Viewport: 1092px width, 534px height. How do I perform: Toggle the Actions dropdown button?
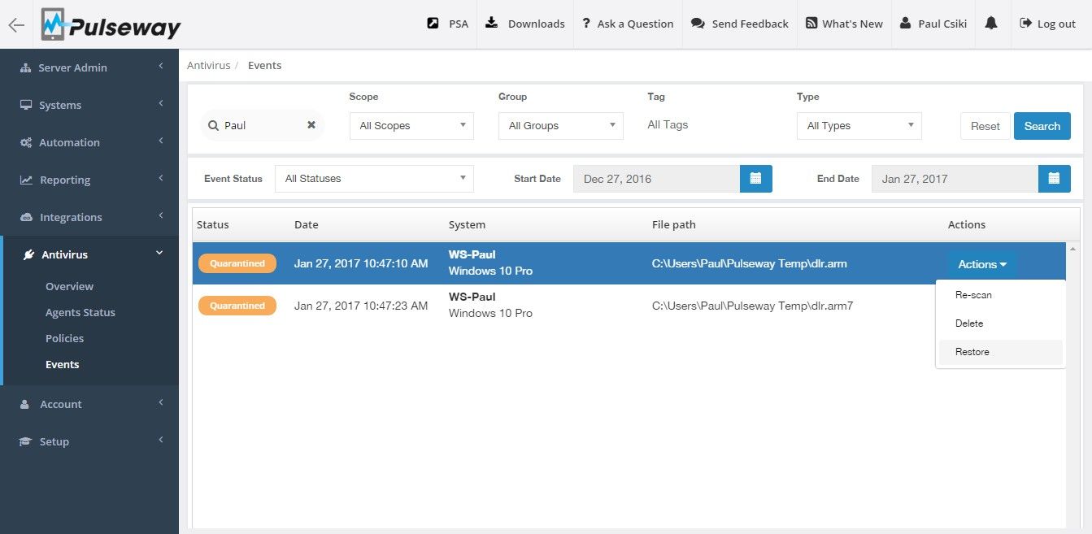[982, 264]
